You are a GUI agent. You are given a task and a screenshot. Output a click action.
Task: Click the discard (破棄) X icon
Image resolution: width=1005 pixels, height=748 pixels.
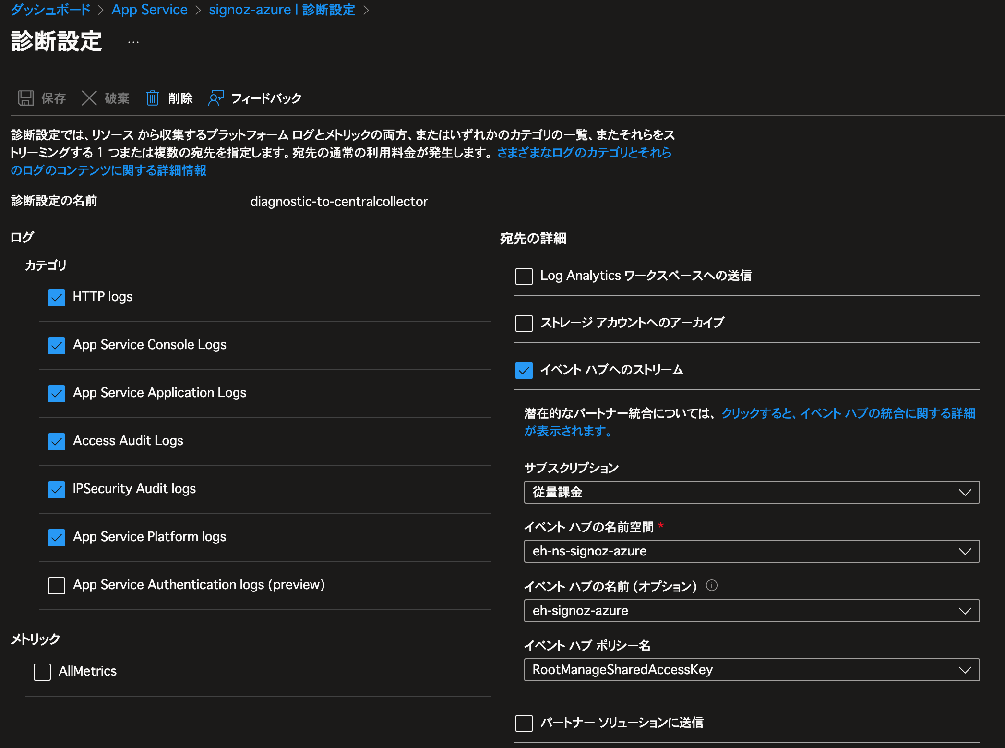[x=89, y=98]
